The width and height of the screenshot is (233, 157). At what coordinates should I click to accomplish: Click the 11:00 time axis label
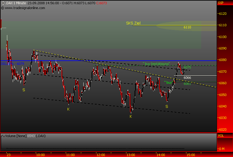pyautogui.click(x=70, y=155)
